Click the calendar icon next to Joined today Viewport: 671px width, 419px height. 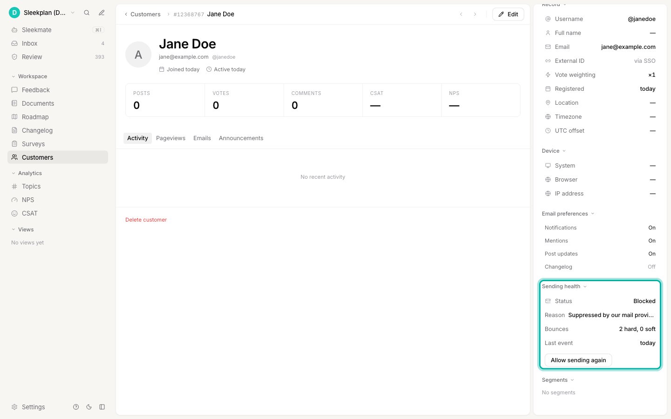tap(162, 69)
